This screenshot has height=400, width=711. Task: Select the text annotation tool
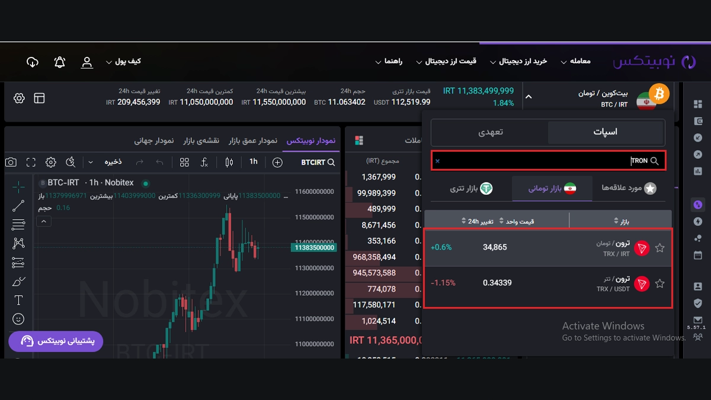(x=18, y=300)
